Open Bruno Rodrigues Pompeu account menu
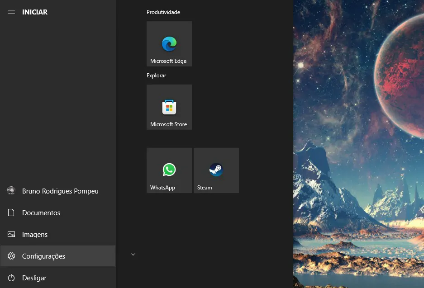The width and height of the screenshot is (424, 288). coord(58,191)
